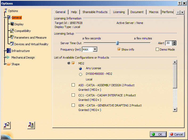Screen dimensions: 188x140
Task: Collapse the MD2 configuration node
Action: click(69, 63)
